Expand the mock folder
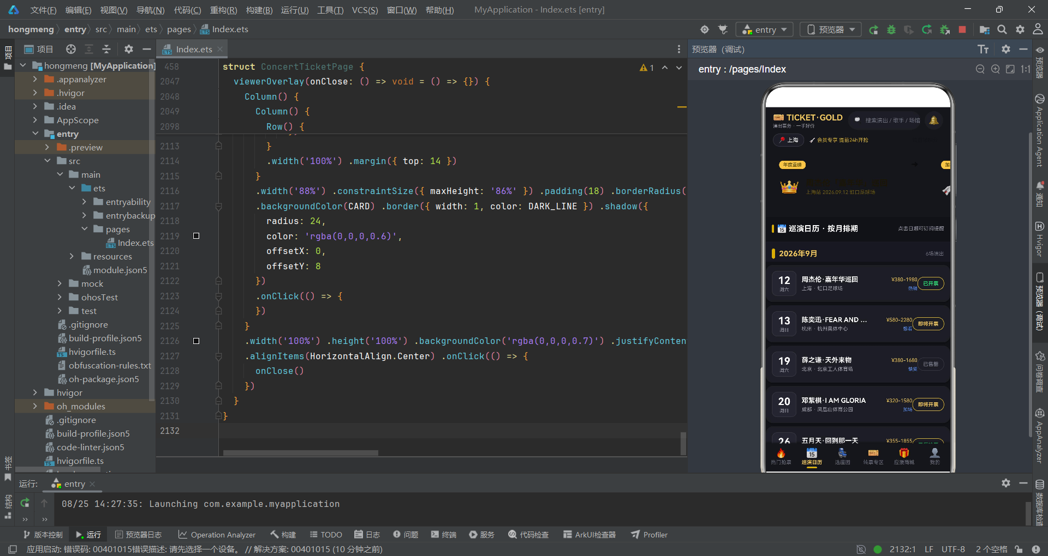Viewport: 1048px width, 556px height. point(59,283)
